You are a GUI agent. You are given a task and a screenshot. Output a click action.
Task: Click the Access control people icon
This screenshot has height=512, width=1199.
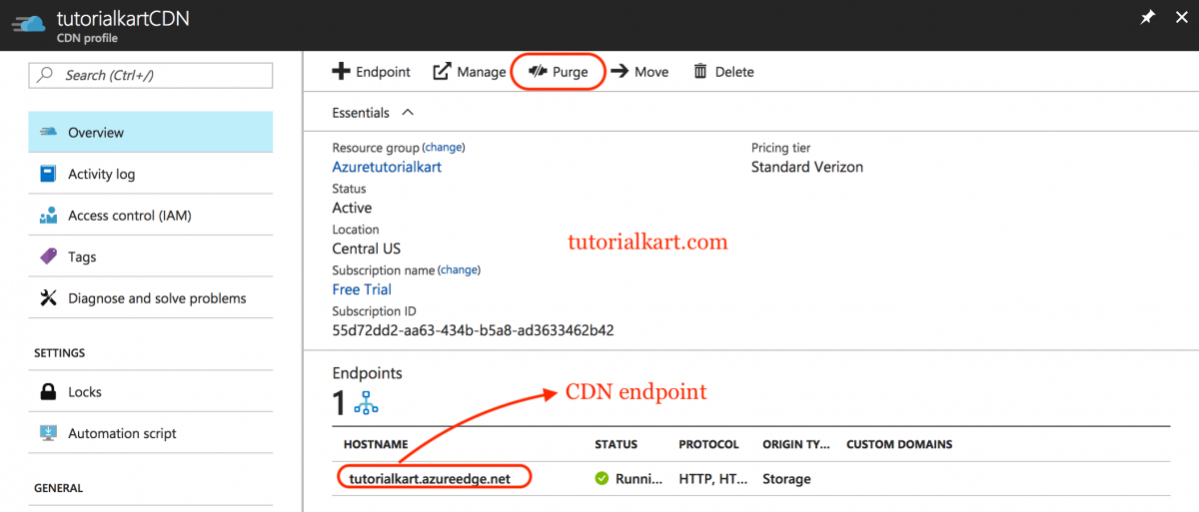point(48,216)
